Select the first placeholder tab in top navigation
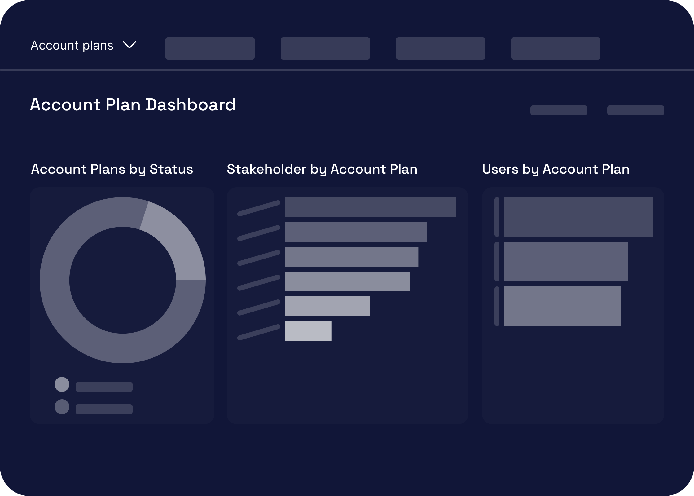694x496 pixels. tap(210, 48)
